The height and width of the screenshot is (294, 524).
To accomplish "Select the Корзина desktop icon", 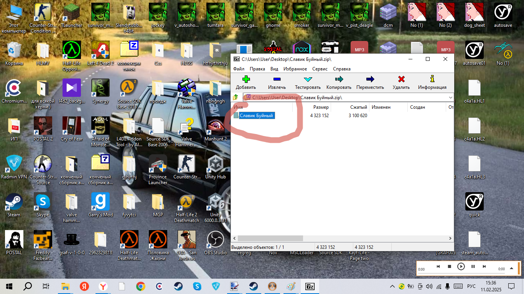I will click(14, 54).
